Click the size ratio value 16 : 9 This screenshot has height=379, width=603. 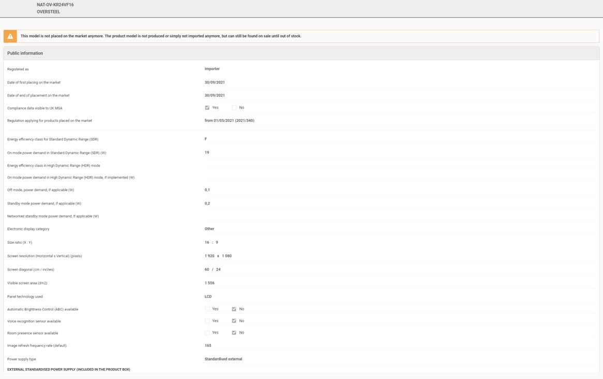(212, 243)
